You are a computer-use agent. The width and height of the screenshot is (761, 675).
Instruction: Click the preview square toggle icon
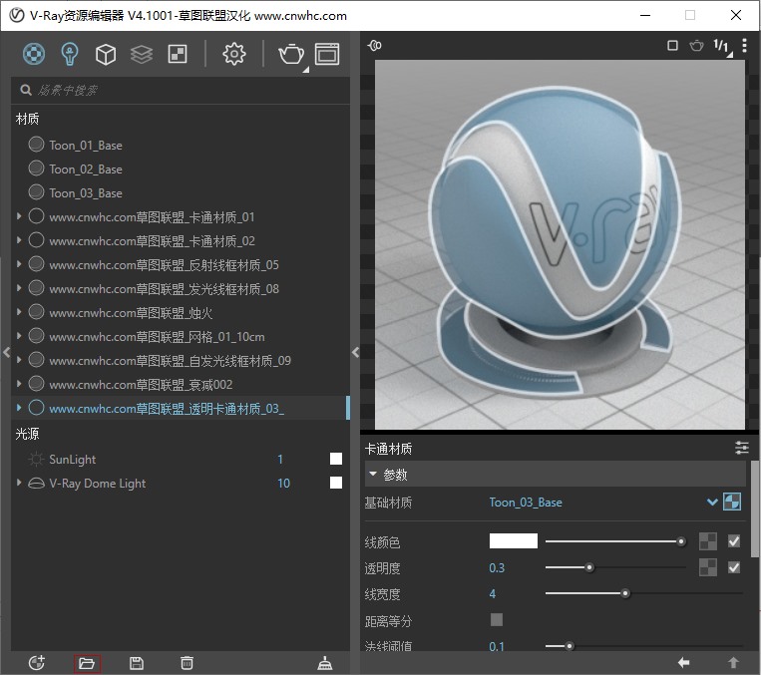point(672,46)
